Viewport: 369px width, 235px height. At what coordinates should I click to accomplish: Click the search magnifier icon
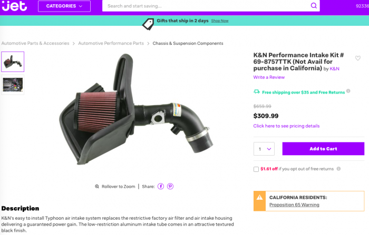click(314, 6)
